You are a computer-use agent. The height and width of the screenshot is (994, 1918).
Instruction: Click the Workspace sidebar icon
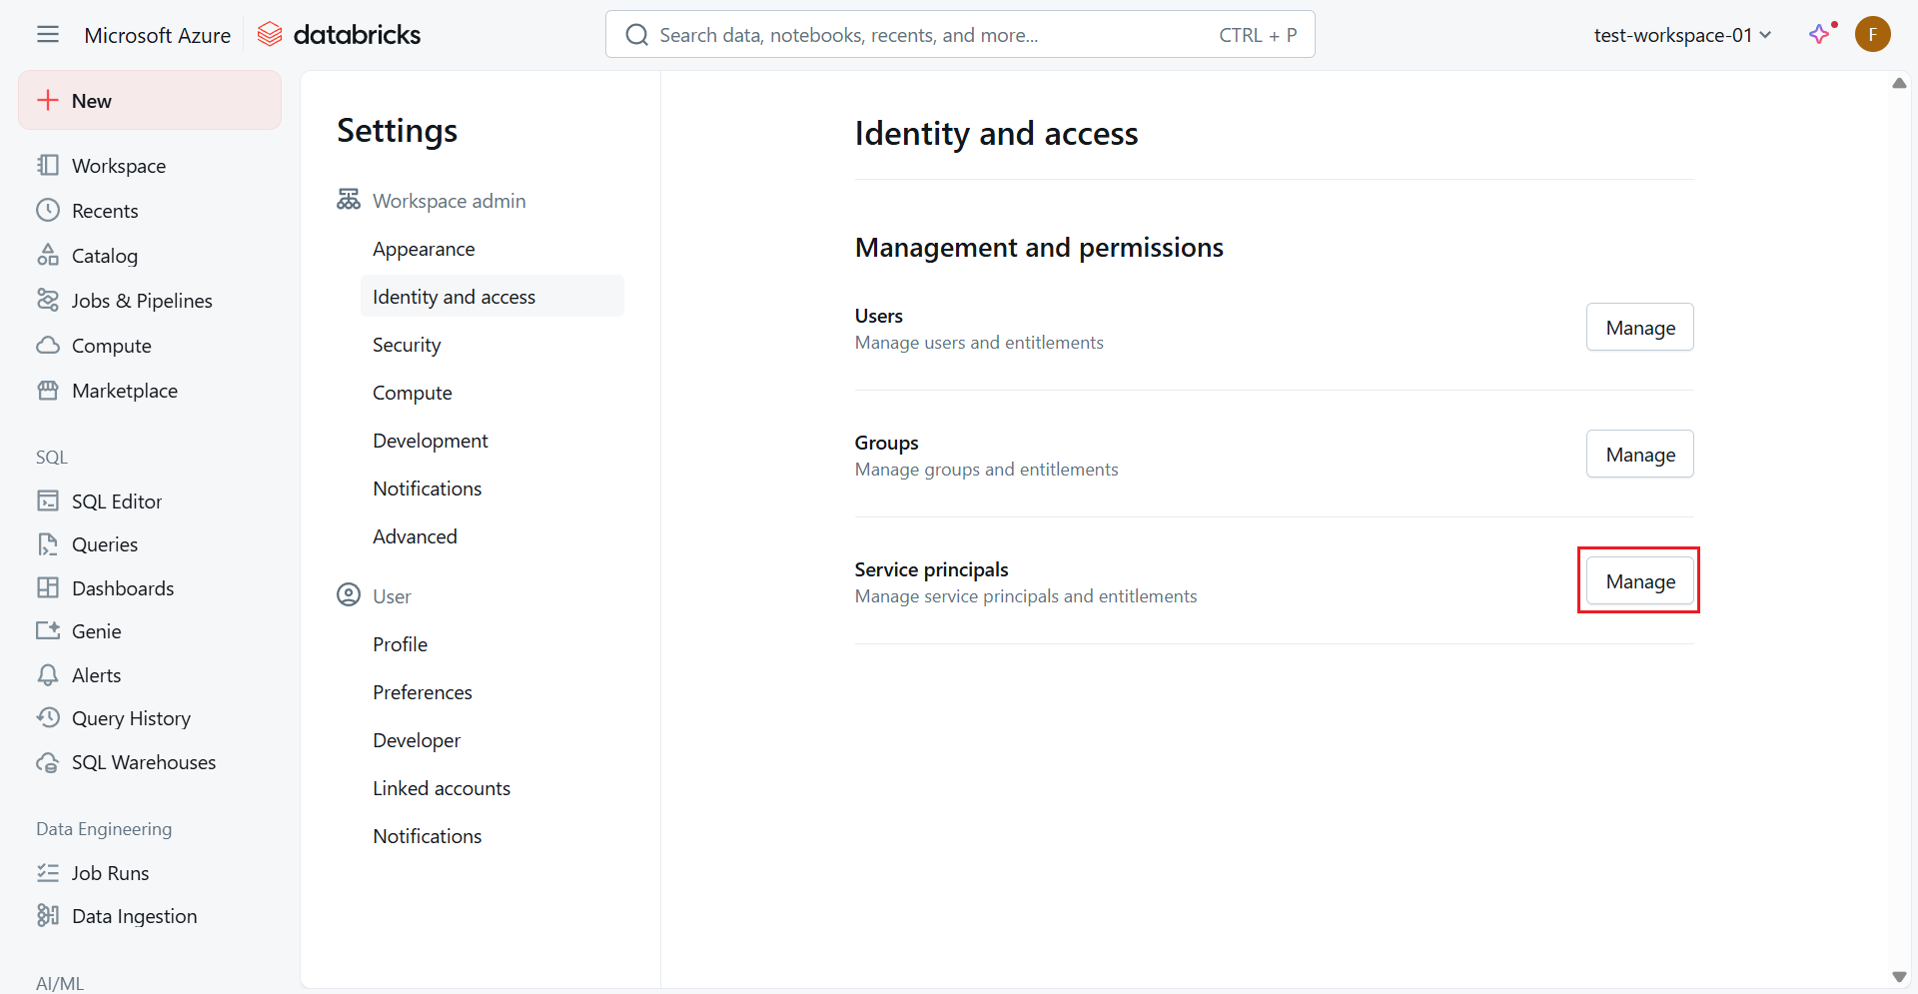coord(48,165)
